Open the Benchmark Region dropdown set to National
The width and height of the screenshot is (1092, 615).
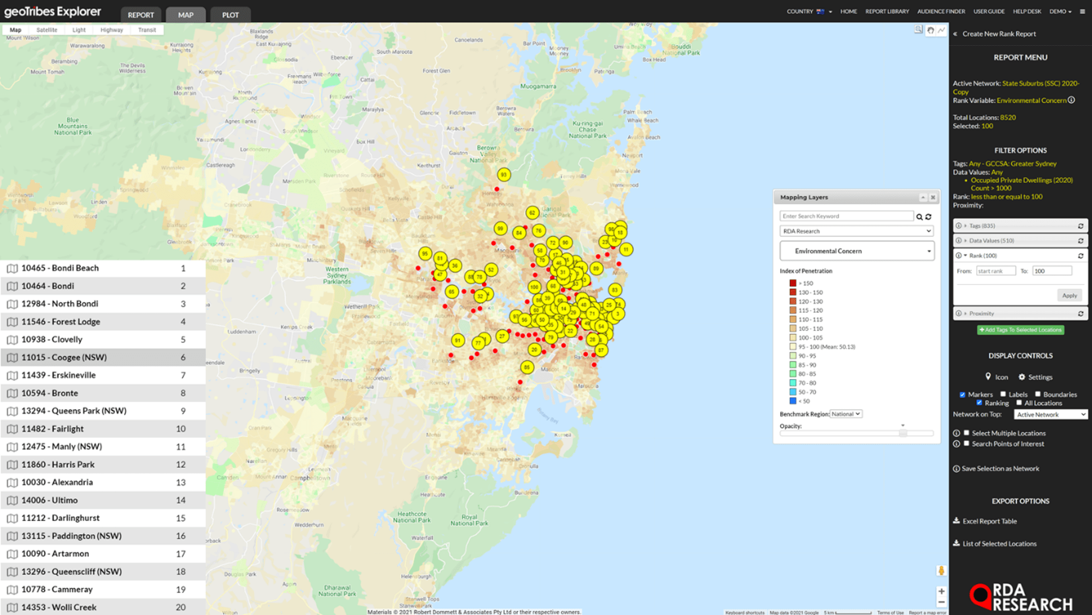point(846,413)
